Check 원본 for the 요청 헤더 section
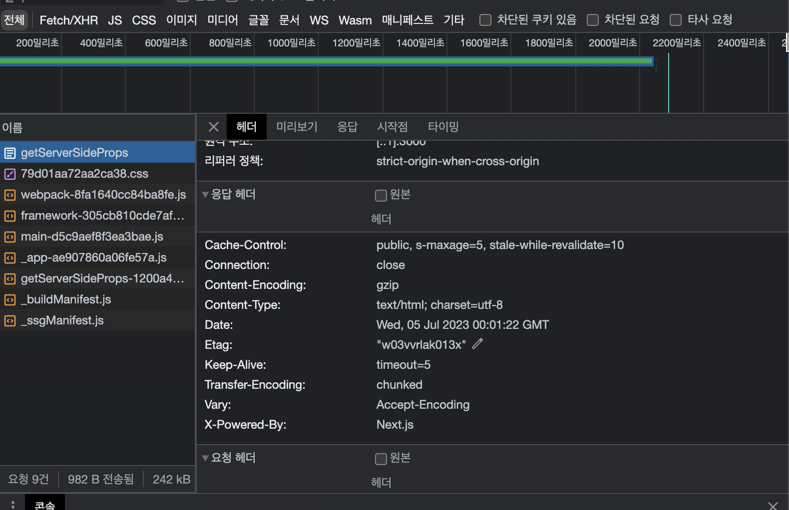 (381, 459)
